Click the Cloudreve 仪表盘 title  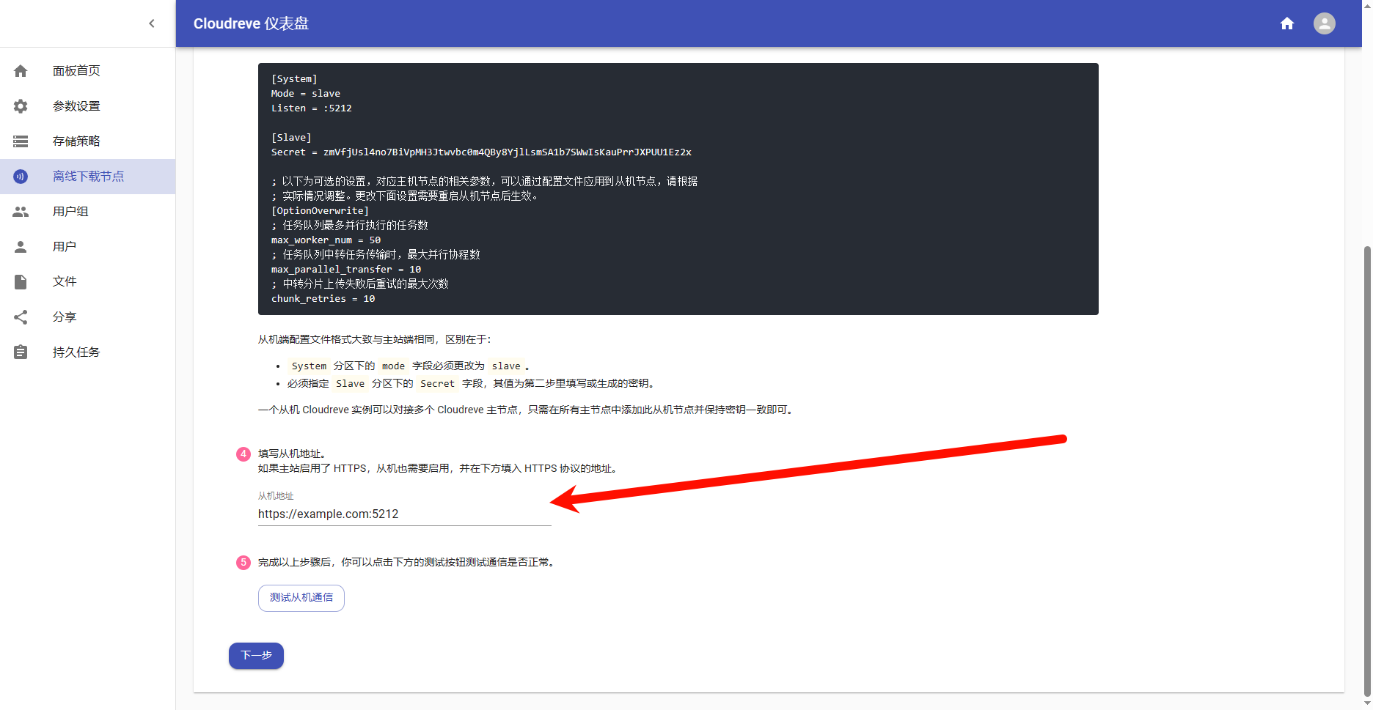pyautogui.click(x=251, y=23)
